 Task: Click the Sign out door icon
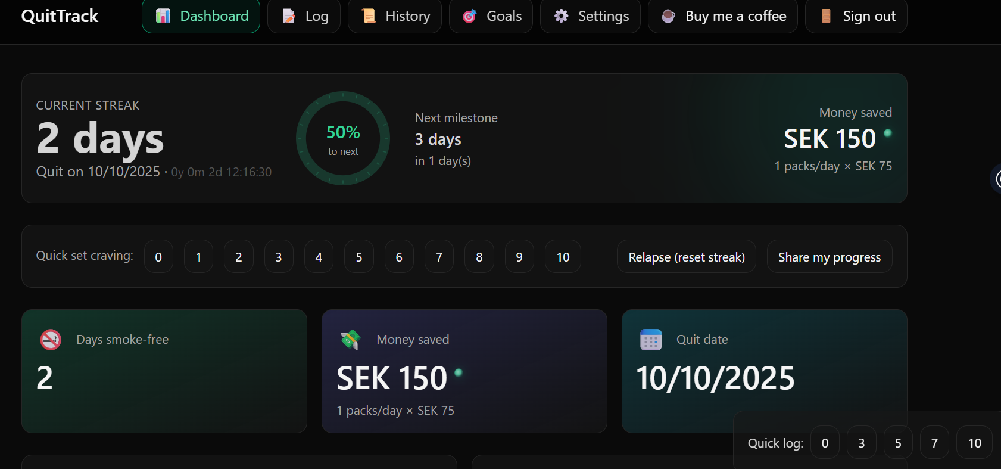tap(826, 16)
